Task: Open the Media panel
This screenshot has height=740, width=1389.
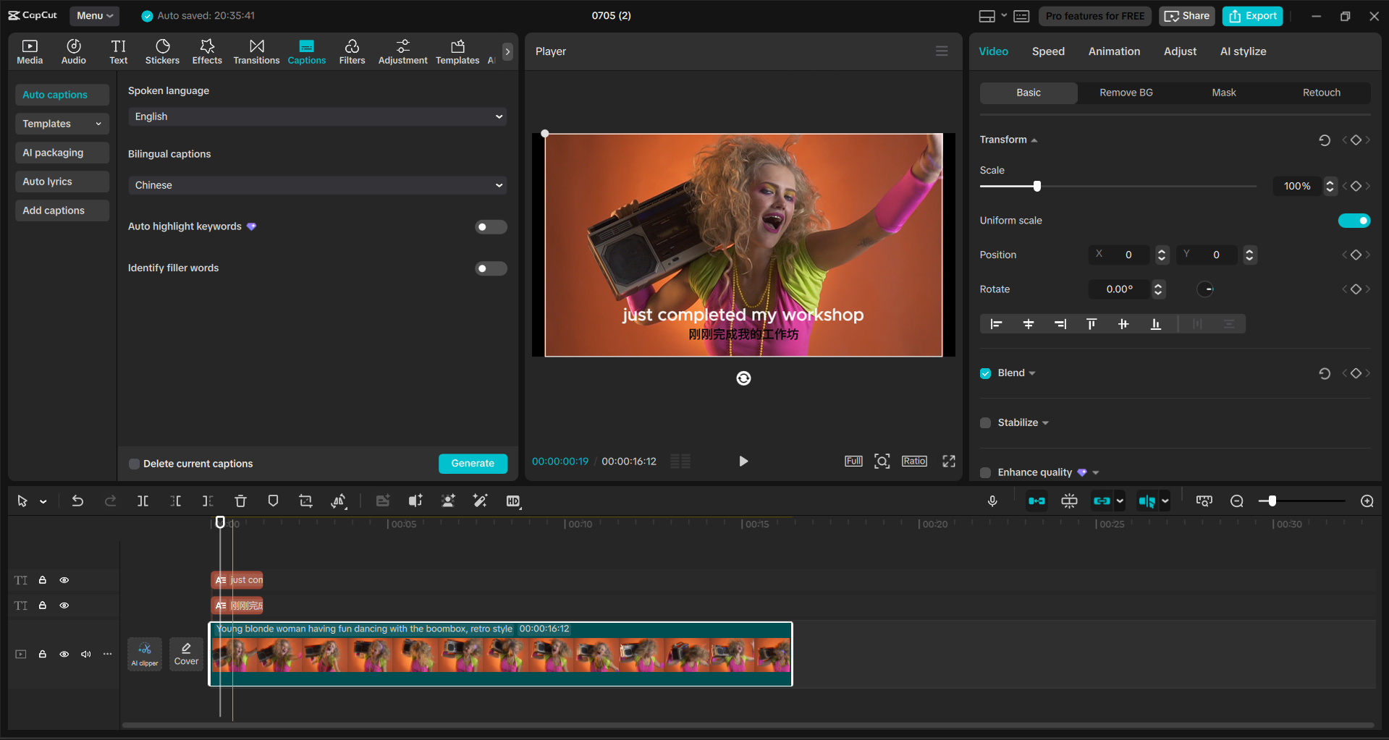Action: point(30,52)
